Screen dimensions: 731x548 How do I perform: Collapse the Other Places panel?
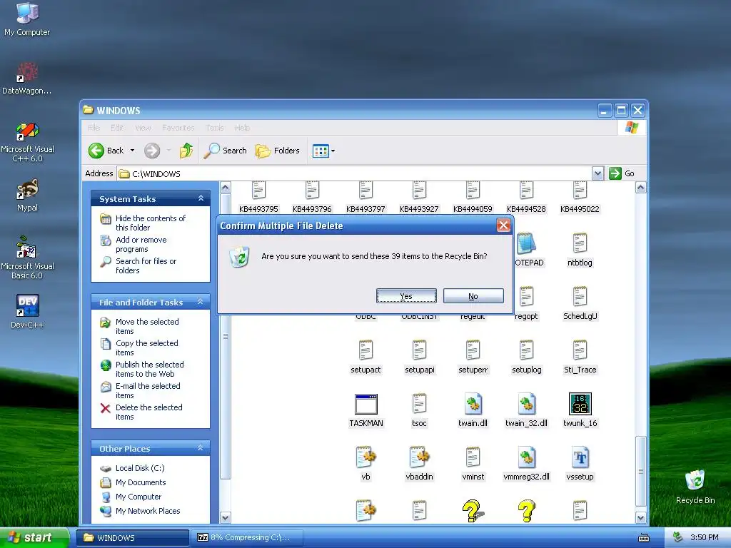coord(201,448)
